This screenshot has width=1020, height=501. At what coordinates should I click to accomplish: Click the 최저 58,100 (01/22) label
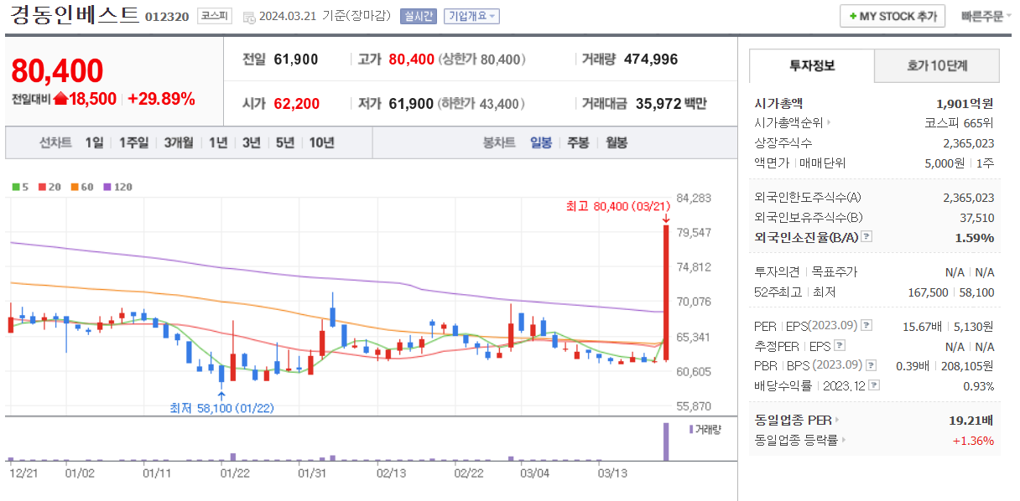pyautogui.click(x=221, y=408)
